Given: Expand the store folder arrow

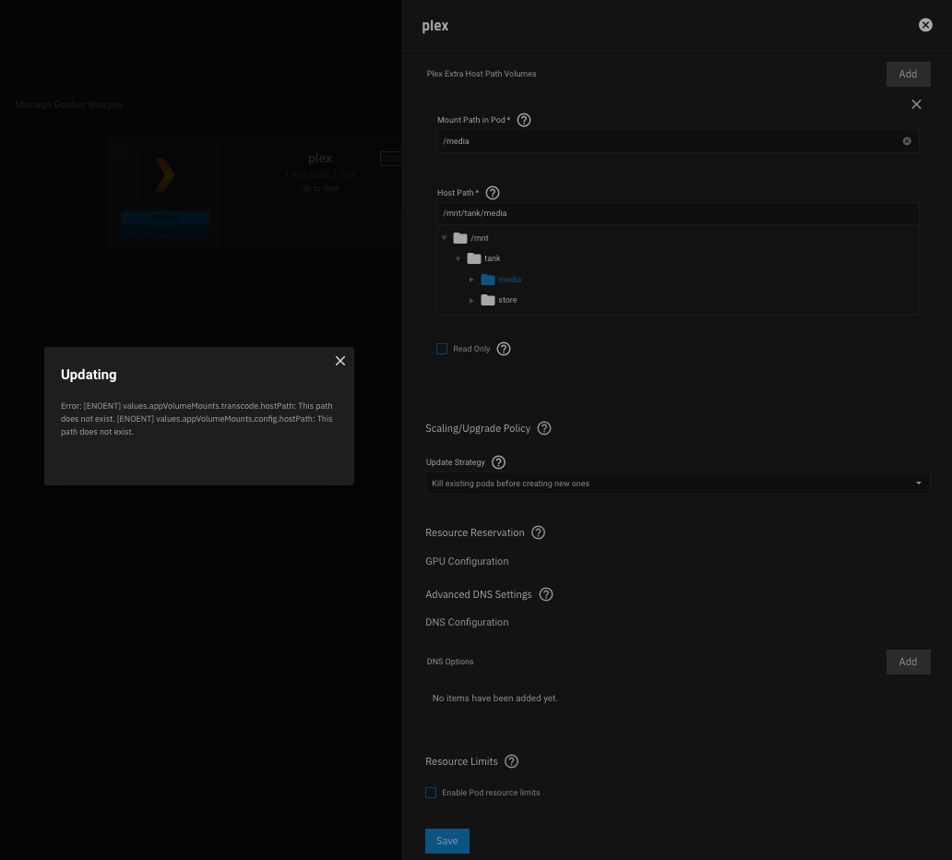Looking at the screenshot, I should (471, 300).
